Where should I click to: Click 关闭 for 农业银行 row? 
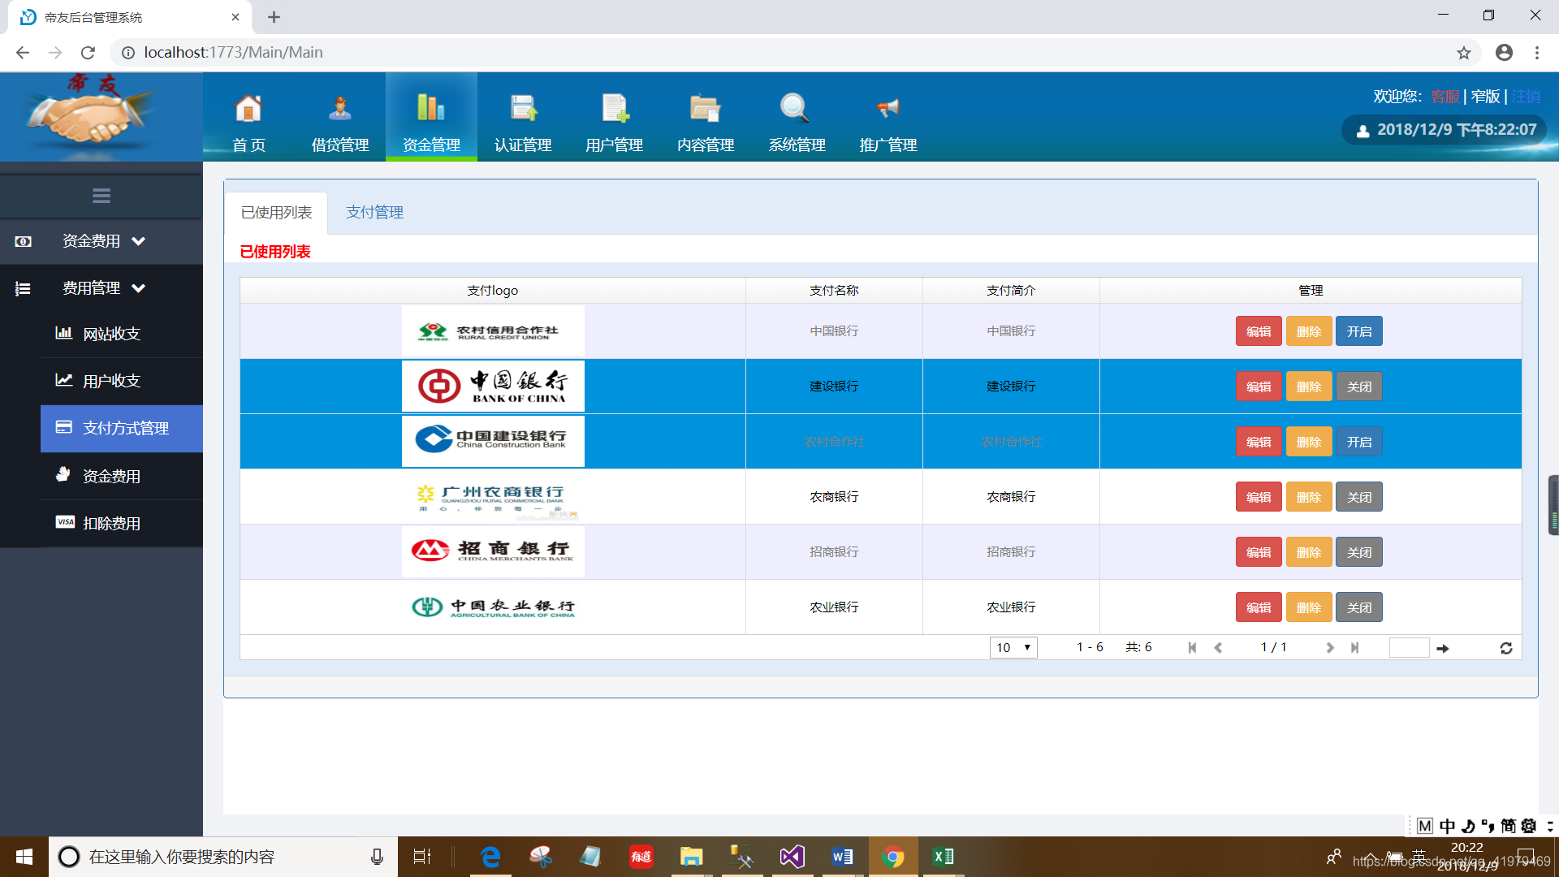pyautogui.click(x=1359, y=607)
